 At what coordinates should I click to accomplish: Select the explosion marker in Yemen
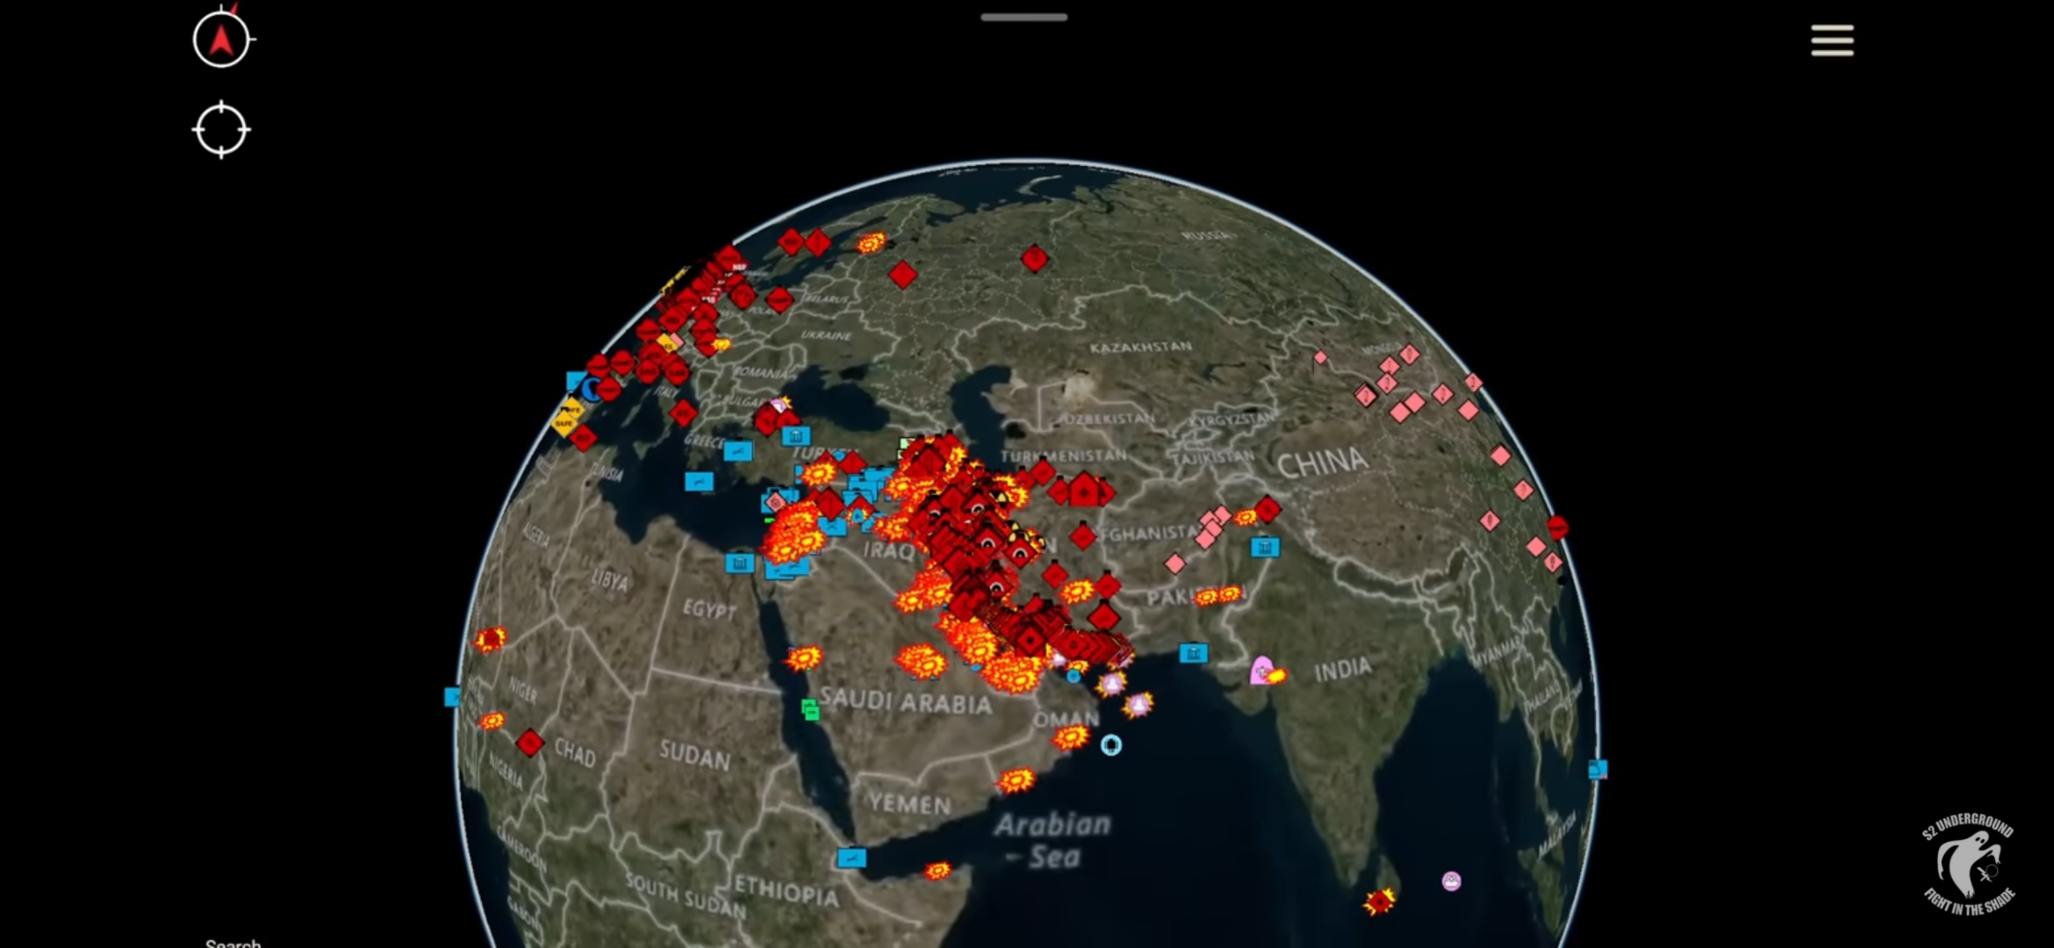pyautogui.click(x=1016, y=780)
